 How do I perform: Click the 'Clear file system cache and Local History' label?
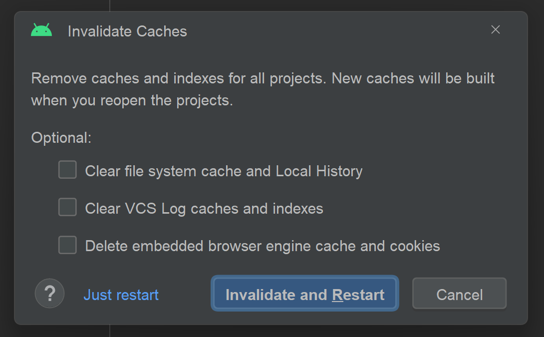pyautogui.click(x=224, y=171)
